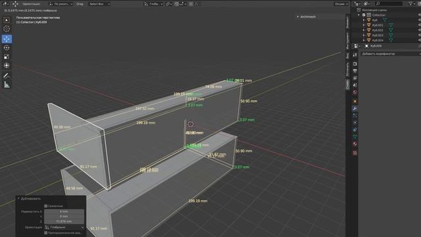Select the Куб object in outliner

(x=374, y=20)
